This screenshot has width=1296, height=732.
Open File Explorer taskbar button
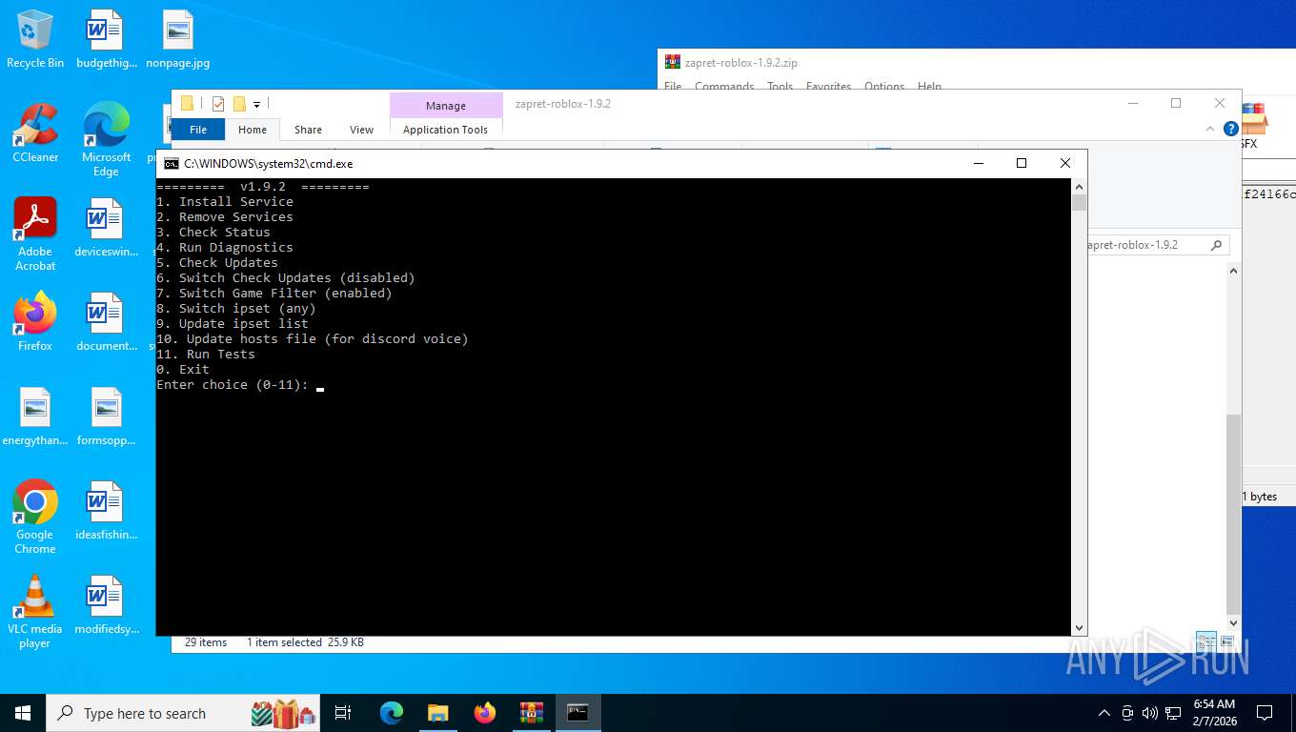[x=438, y=713]
